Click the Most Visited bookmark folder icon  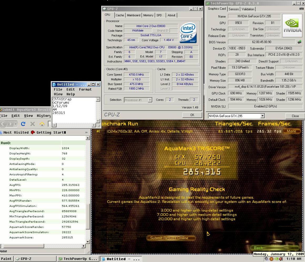(1, 133)
